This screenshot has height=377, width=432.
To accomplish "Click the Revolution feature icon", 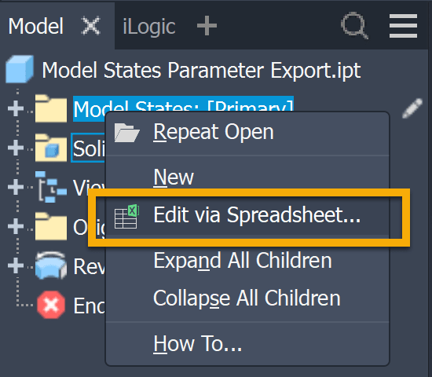I will tap(51, 265).
